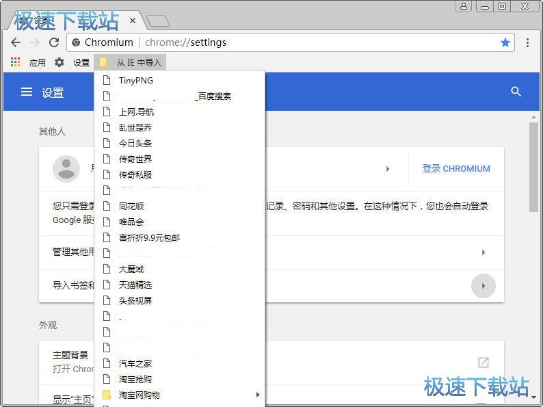Screen dimensions: 543x407
Task: Bookmark page with the blue star icon
Action: point(505,42)
